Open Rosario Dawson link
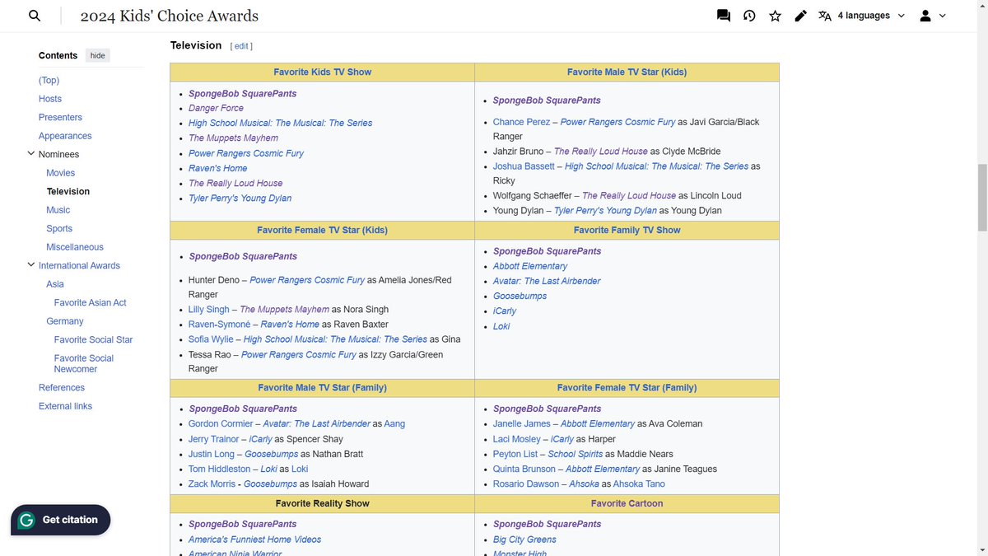The width and height of the screenshot is (988, 556). pos(526,484)
